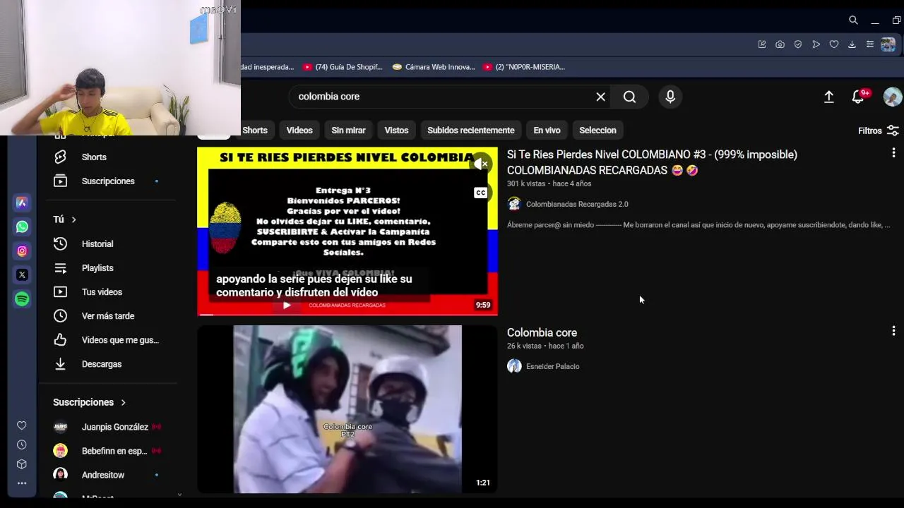Image resolution: width=904 pixels, height=508 pixels.
Task: Open the pinboard icon in address bar
Action: (762, 44)
